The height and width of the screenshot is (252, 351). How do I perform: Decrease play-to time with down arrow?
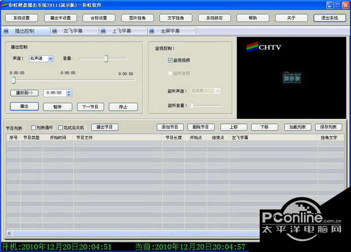[69, 95]
